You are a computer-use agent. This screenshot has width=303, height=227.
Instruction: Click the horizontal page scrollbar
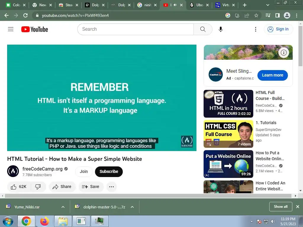(148, 196)
